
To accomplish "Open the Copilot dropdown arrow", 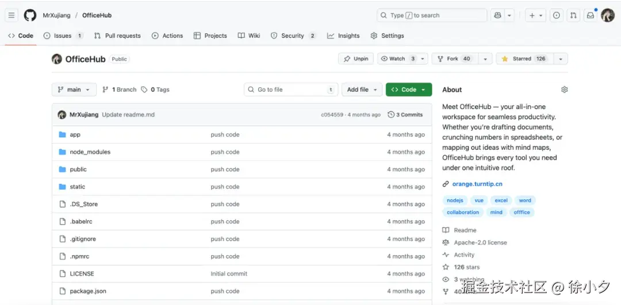I will 509,16.
